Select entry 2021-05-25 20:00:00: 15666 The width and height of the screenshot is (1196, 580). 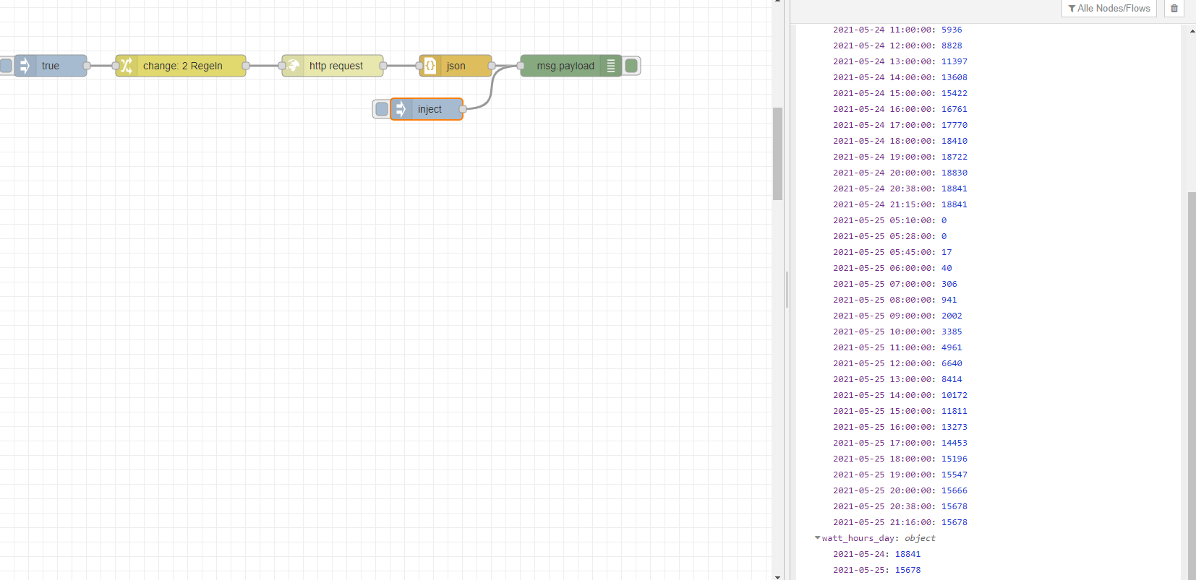(x=900, y=490)
